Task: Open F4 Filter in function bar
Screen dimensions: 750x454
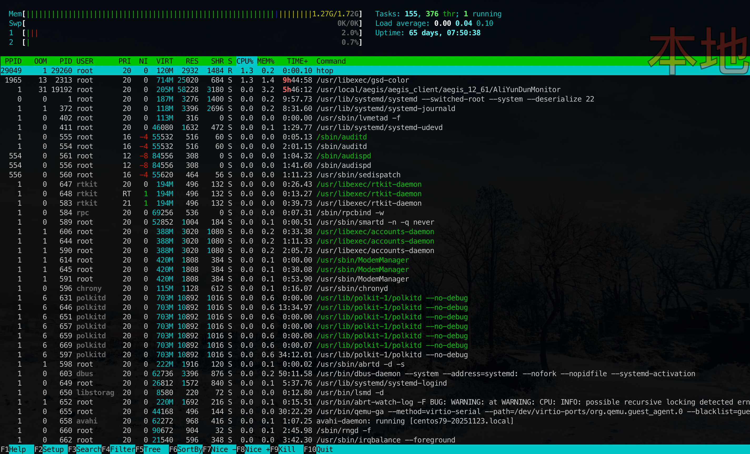Action: coord(118,450)
